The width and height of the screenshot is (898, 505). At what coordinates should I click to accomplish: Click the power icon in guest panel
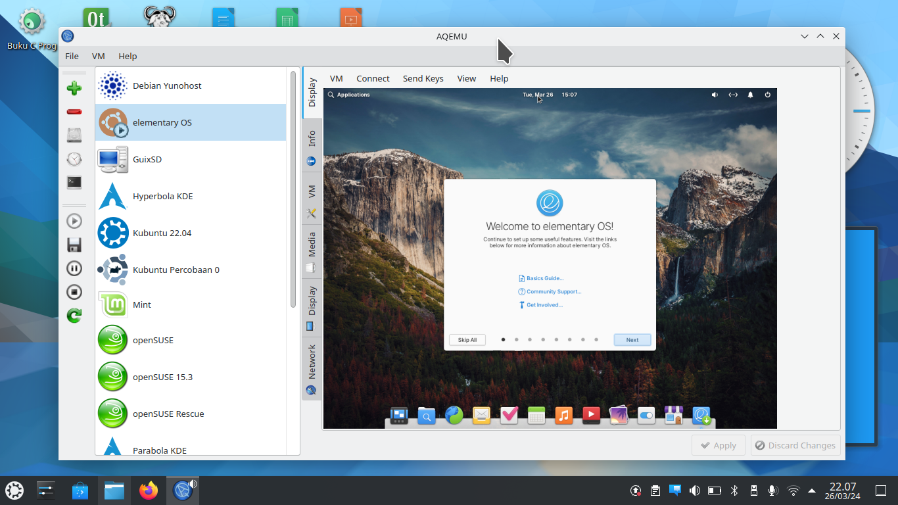[767, 95]
